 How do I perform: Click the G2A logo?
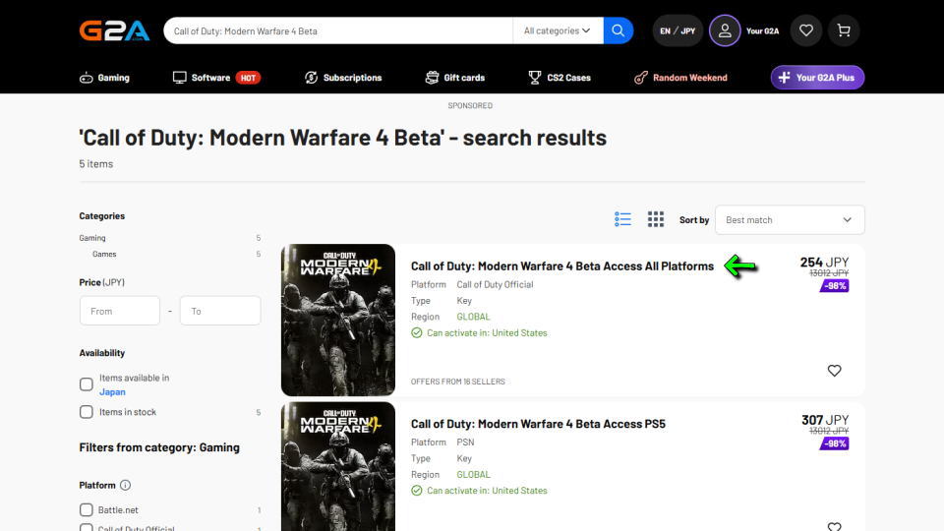[x=114, y=30]
